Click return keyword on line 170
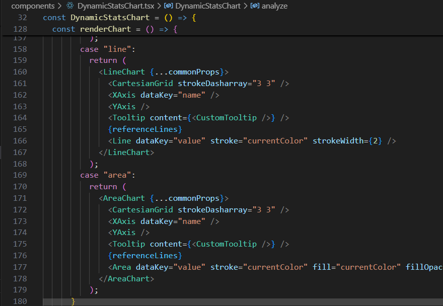Screen dimensions: 443x306 tap(103, 187)
